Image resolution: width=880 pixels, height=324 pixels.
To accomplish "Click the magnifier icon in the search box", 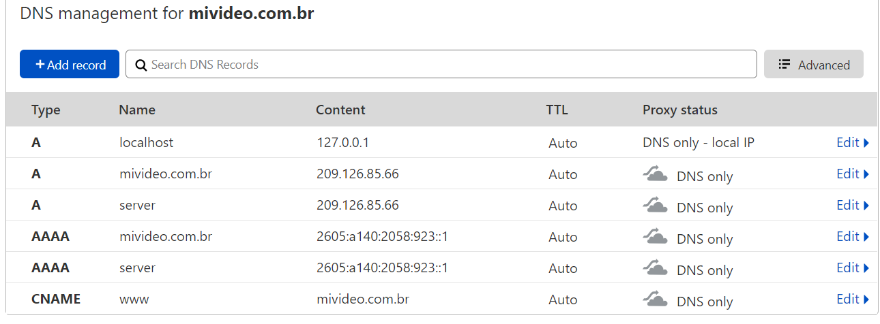I will (141, 65).
